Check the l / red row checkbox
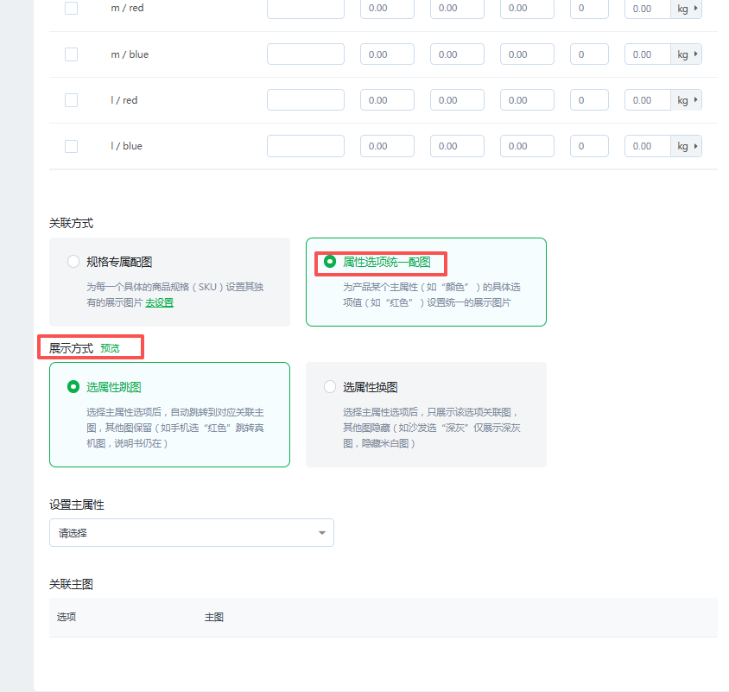 coord(71,100)
